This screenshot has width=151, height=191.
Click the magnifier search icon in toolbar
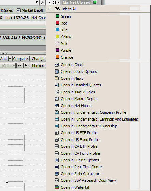(x=43, y=2)
